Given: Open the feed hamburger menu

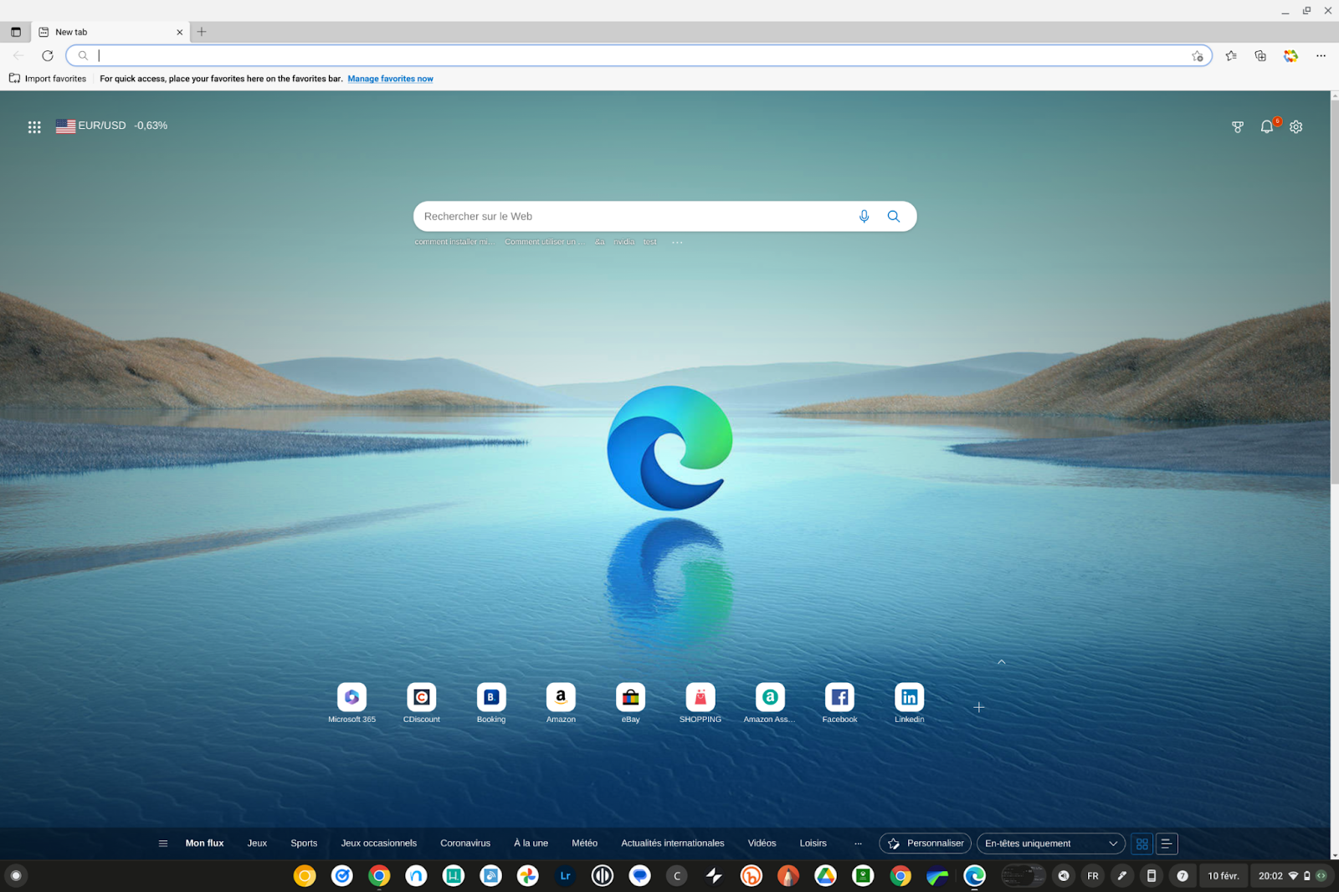Looking at the screenshot, I should coord(163,843).
